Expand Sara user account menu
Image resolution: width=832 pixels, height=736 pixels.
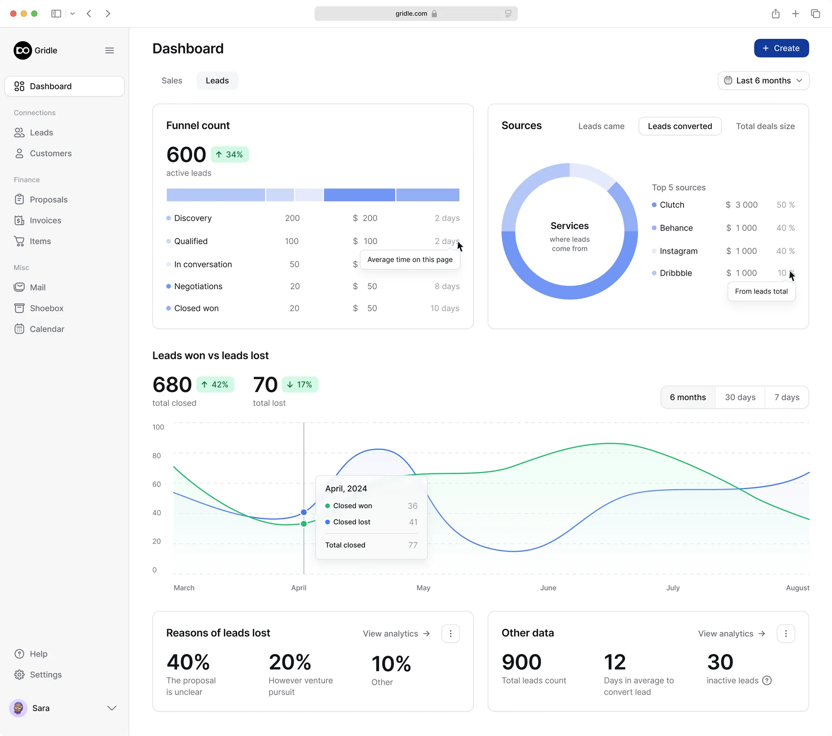click(x=112, y=708)
